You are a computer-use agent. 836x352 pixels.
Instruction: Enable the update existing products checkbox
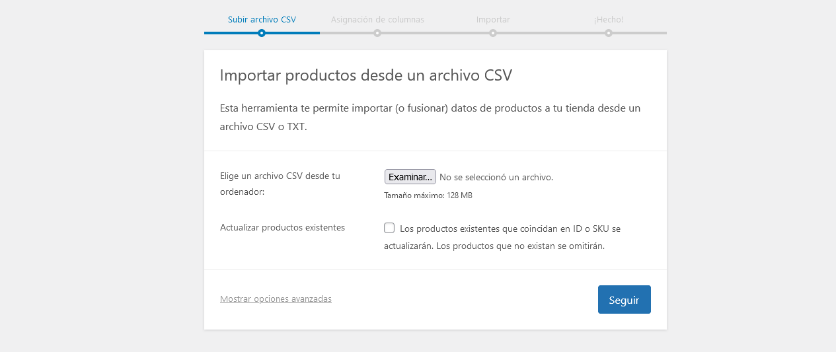(x=389, y=229)
